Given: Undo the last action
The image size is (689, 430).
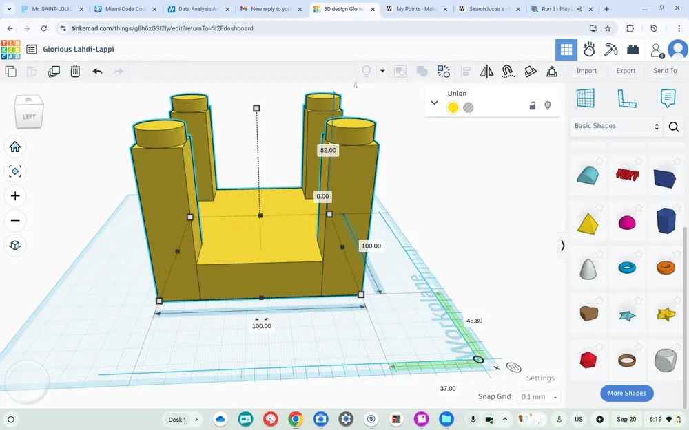Looking at the screenshot, I should tap(98, 71).
